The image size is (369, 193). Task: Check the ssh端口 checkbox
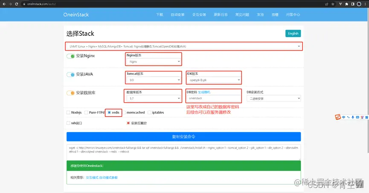[68, 123]
